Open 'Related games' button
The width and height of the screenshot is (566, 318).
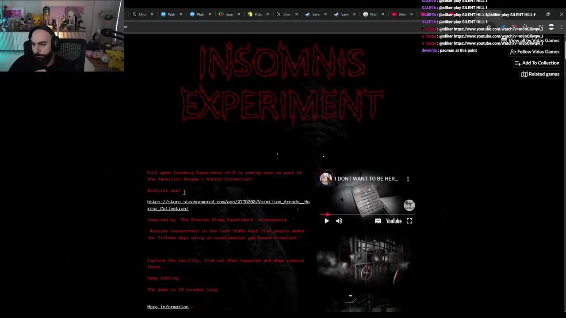point(540,74)
